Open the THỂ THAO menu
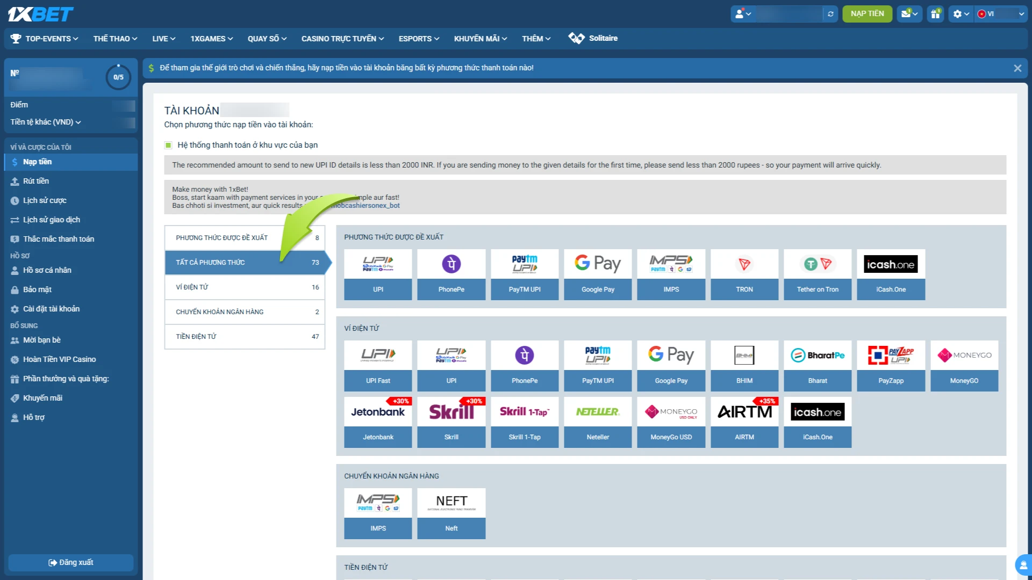The height and width of the screenshot is (580, 1032). click(x=115, y=39)
